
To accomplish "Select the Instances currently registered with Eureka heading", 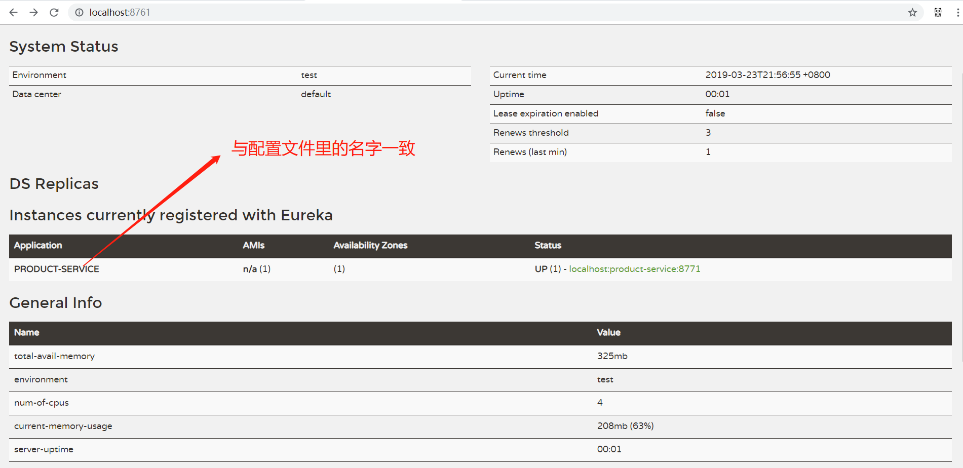I will coord(171,215).
